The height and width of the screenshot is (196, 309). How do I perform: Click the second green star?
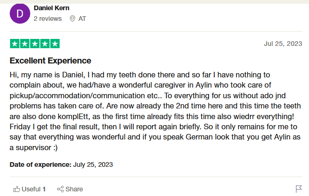click(25, 44)
